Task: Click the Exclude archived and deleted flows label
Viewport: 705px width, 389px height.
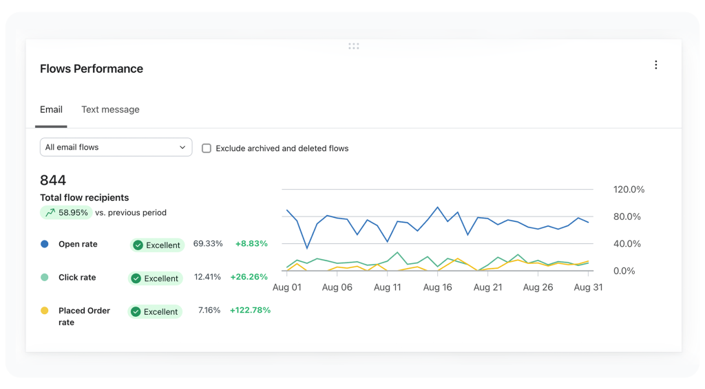Action: pyautogui.click(x=282, y=148)
